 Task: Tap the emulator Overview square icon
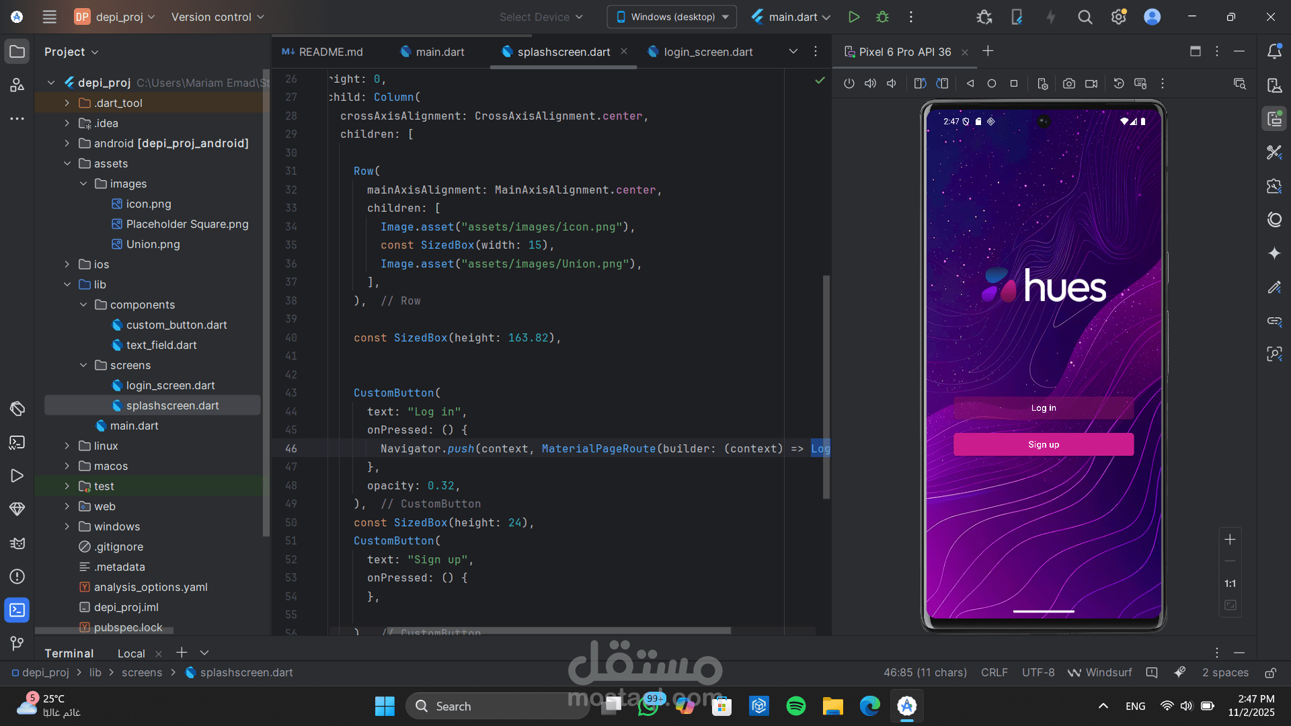tap(1014, 83)
